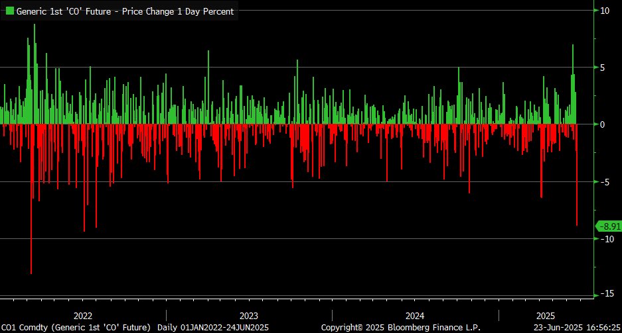This screenshot has width=622, height=333.
Task: Click the -10 label on the y-axis
Action: tap(607, 239)
